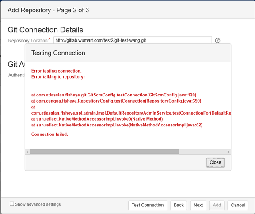Image resolution: width=255 pixels, height=214 pixels.
Task: Click the Repository Location input field
Action: point(133,40)
